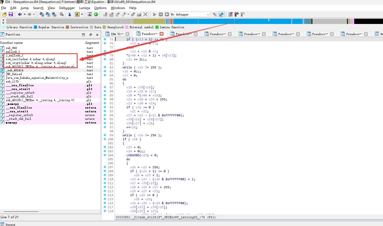
Task: Open the Options menu
Action: (100, 8)
